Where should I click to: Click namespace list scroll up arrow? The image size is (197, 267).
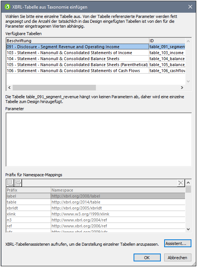coord(188,183)
